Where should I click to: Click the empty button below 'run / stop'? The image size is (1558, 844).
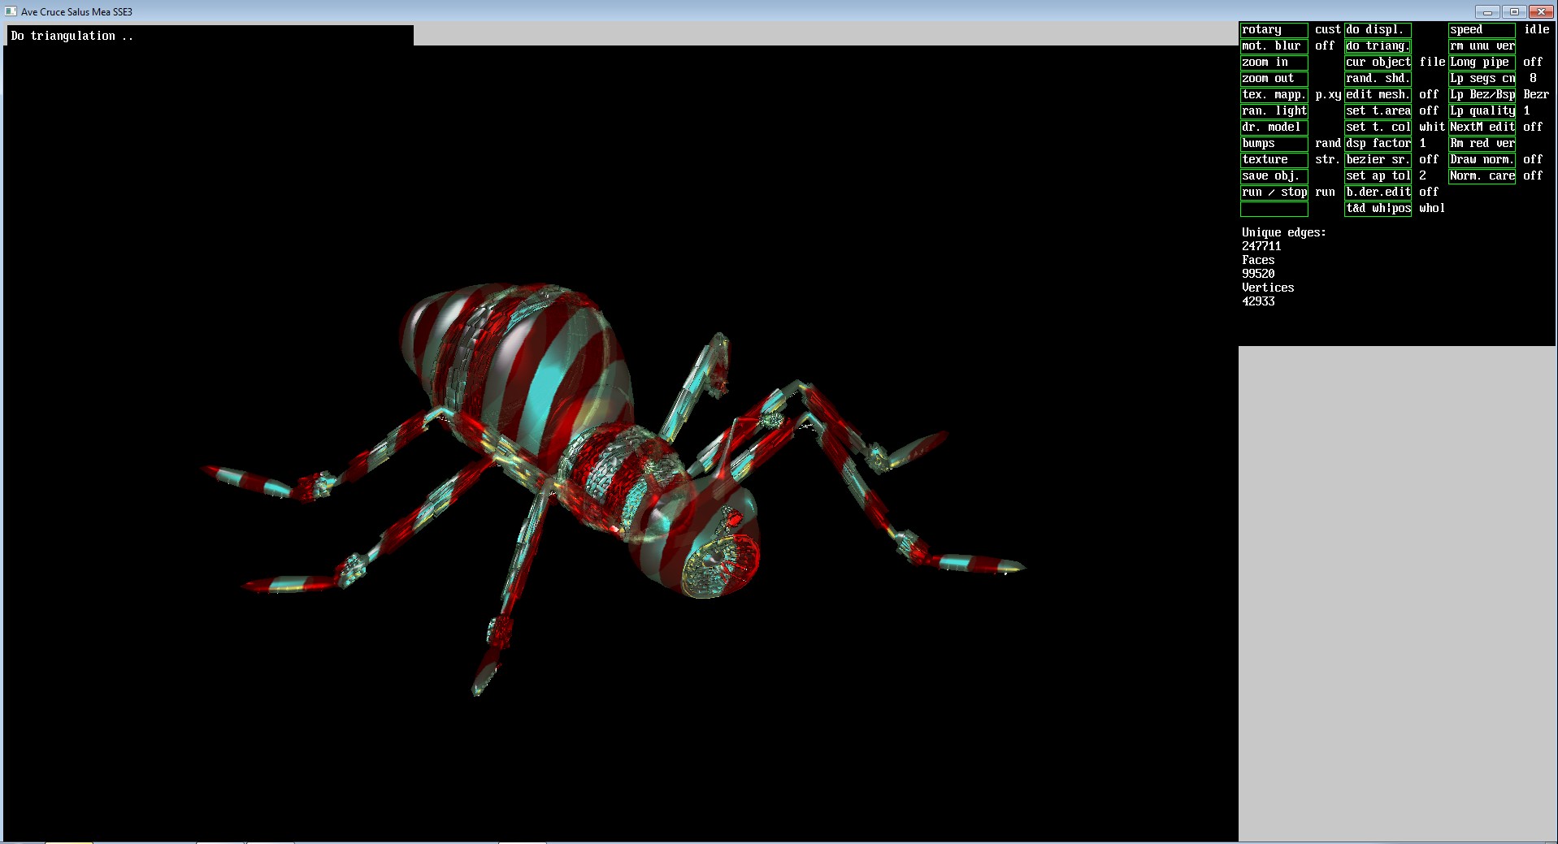click(x=1274, y=210)
